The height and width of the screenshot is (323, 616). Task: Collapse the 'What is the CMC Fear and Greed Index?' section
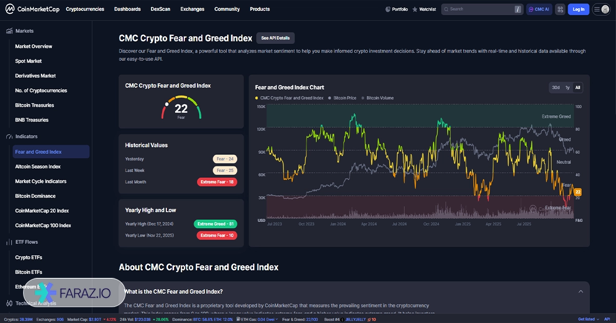tap(581, 292)
